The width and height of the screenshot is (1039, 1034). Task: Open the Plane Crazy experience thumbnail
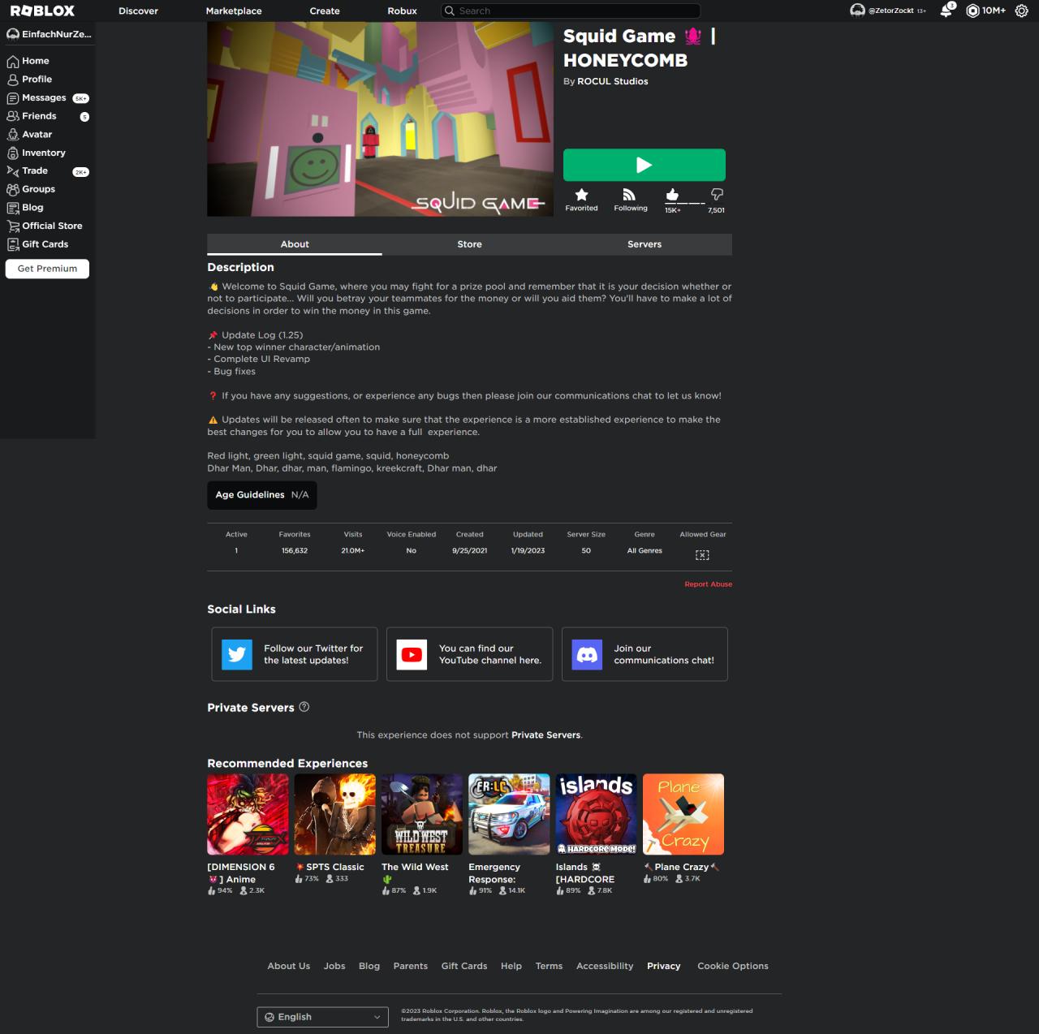pos(683,814)
